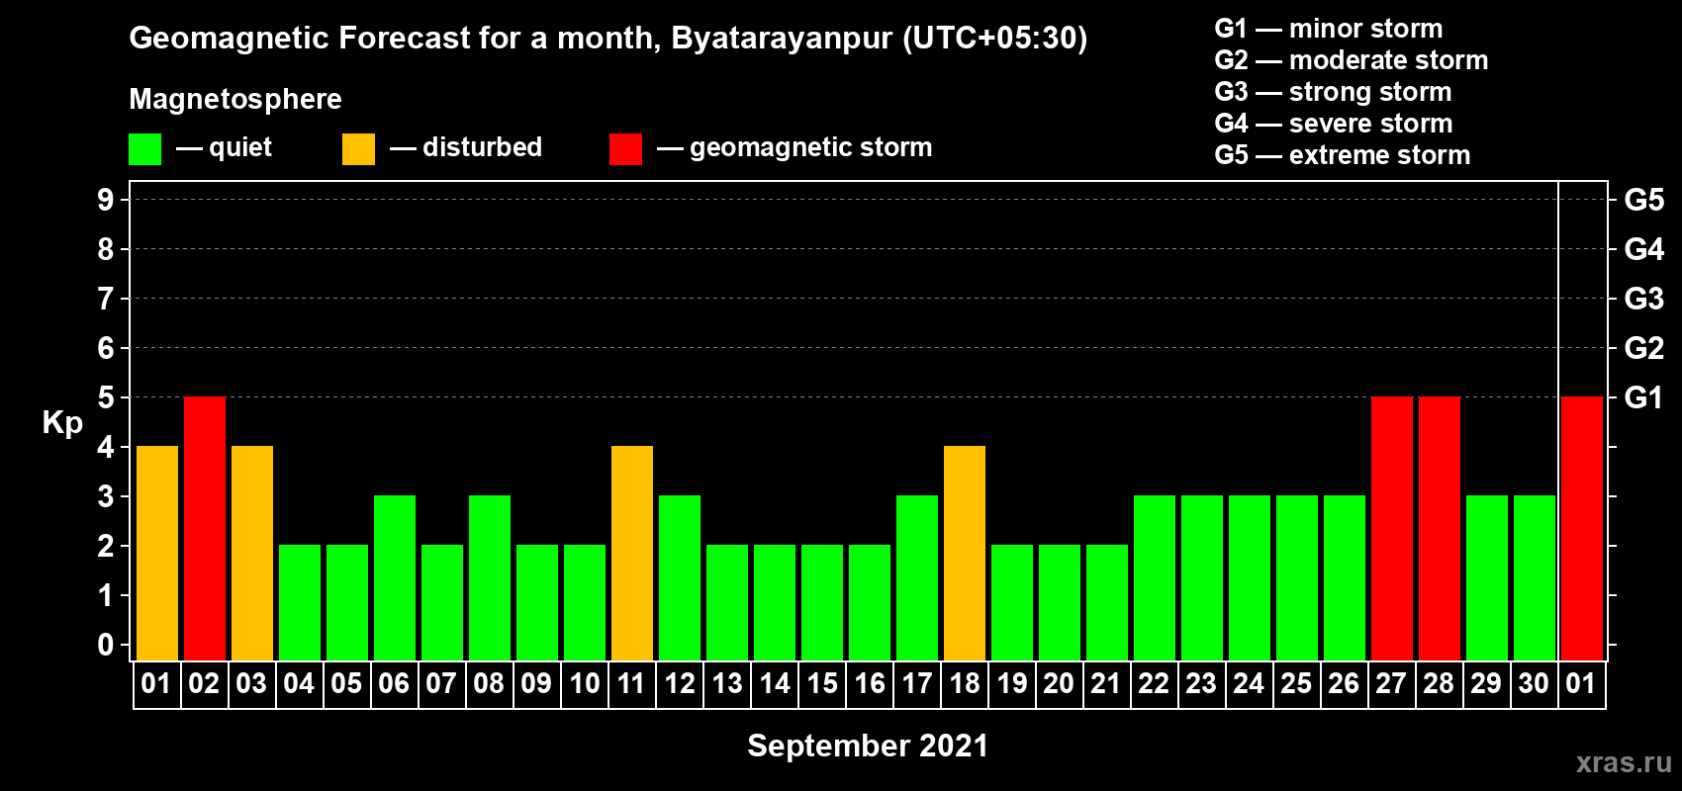This screenshot has height=791, width=1682.
Task: Click the September 2021 axis caption
Action: (x=868, y=746)
